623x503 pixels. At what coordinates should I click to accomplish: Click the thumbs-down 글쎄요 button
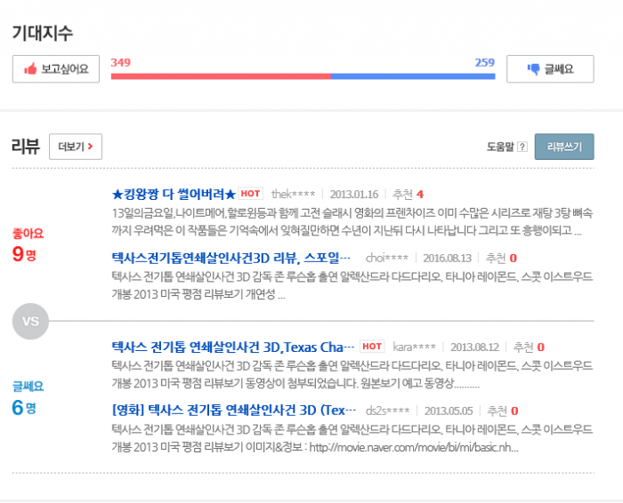click(549, 69)
